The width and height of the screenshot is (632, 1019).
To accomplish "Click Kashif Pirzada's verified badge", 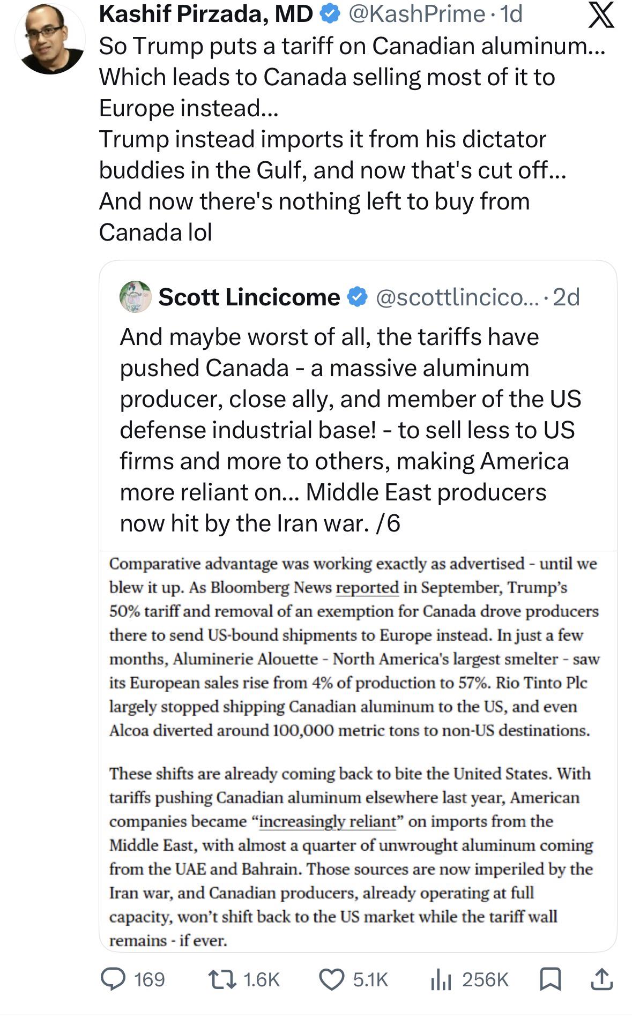I will [329, 15].
